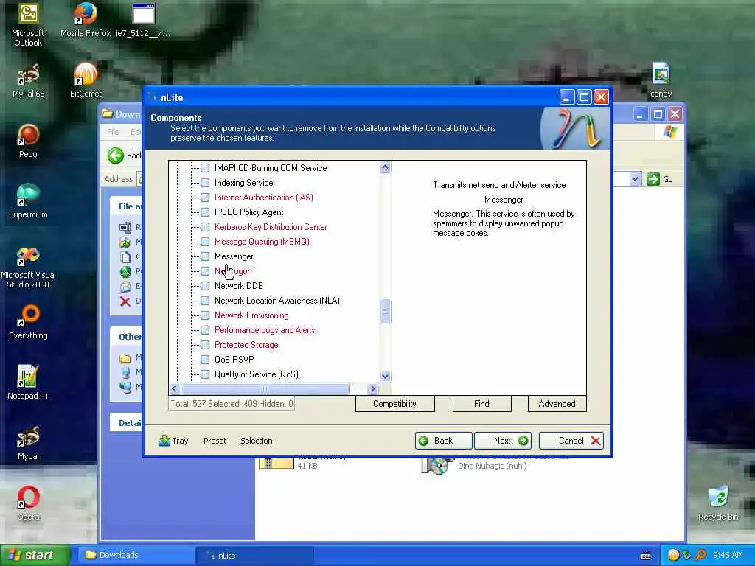Toggle Indexing Service checkbox

pyautogui.click(x=205, y=183)
